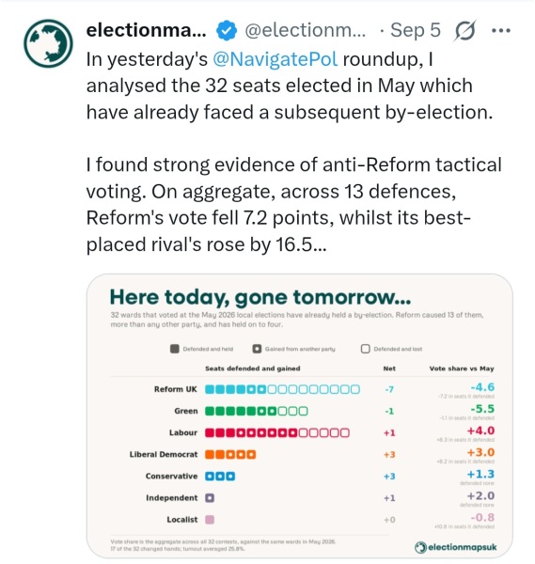Image resolution: width=535 pixels, height=564 pixels.
Task: Click the Gained from another party legend icon
Action: pos(257,349)
